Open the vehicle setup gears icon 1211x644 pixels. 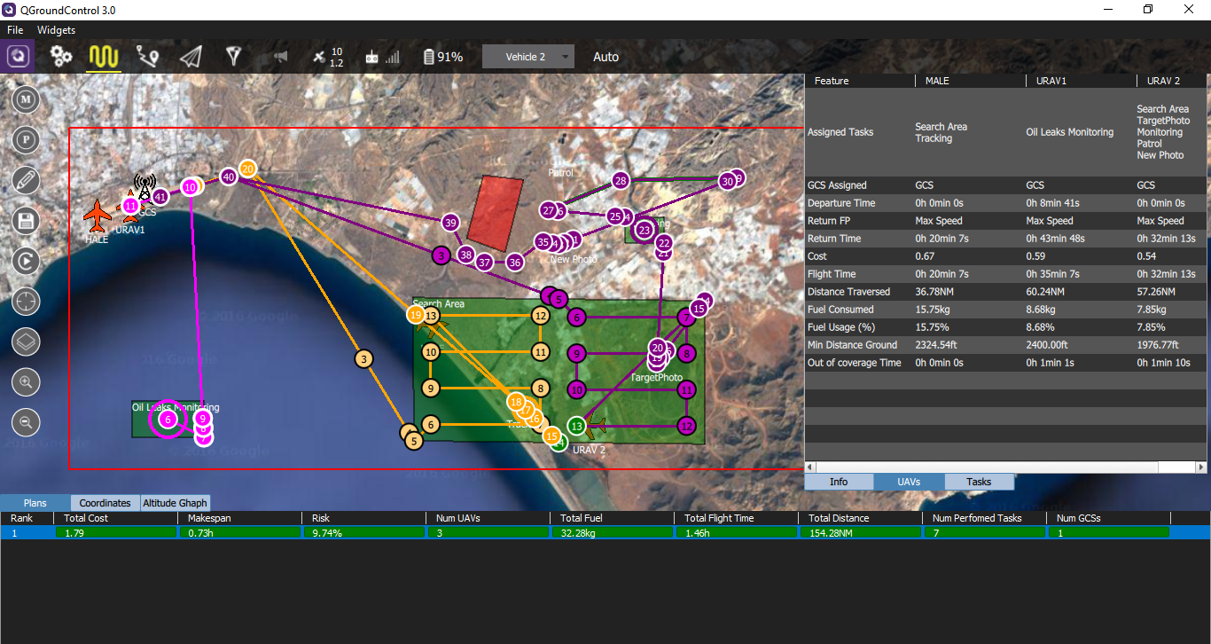[x=61, y=57]
